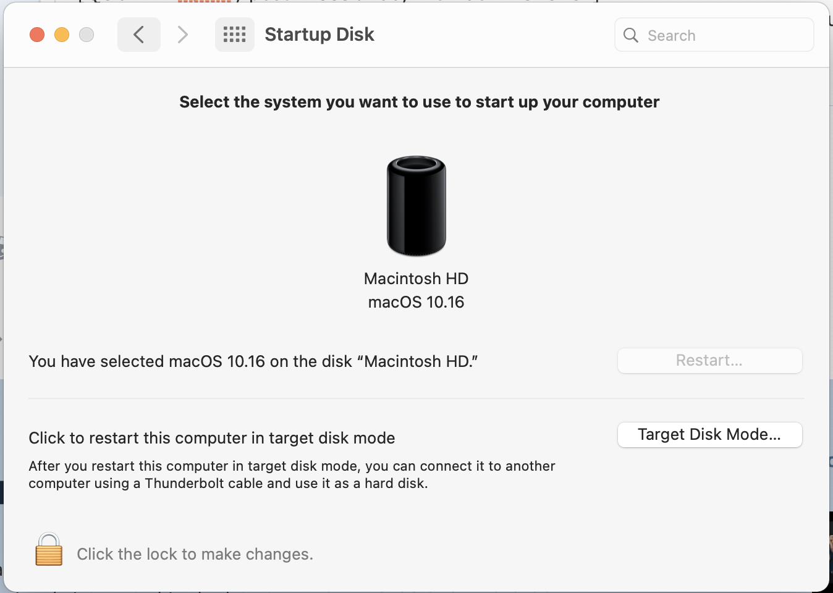The height and width of the screenshot is (593, 833).
Task: Close the Startup Disk window
Action: [x=37, y=35]
